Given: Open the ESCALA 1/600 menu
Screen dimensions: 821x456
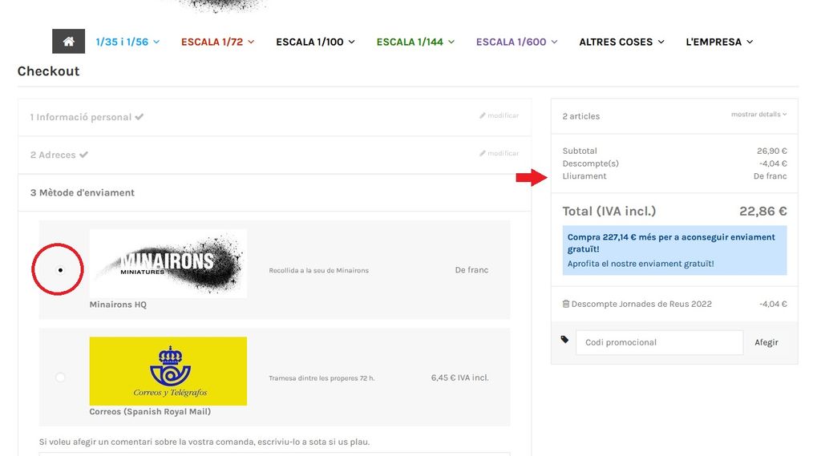Looking at the screenshot, I should [517, 42].
